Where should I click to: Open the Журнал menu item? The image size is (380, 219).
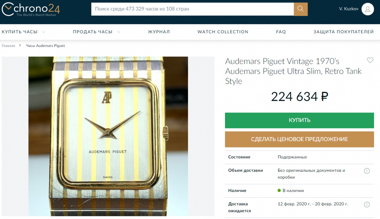tap(159, 32)
